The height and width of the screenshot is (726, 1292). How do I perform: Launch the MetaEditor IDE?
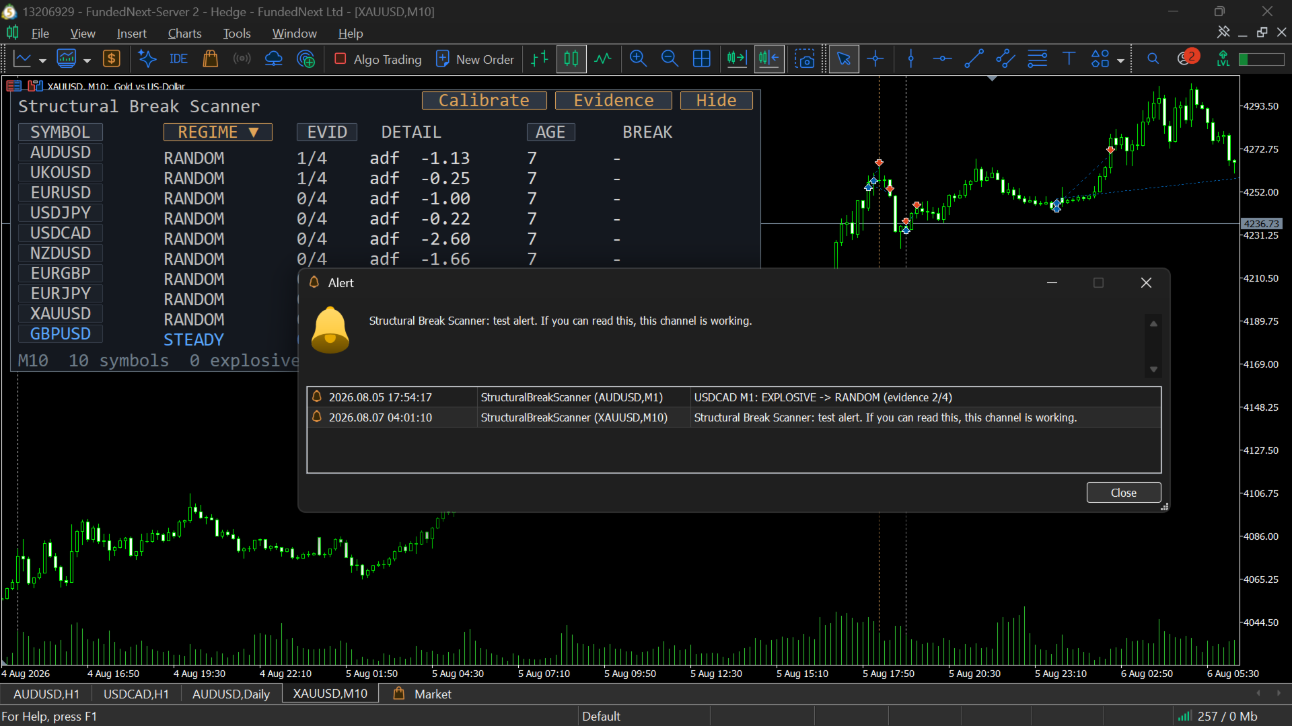178,59
